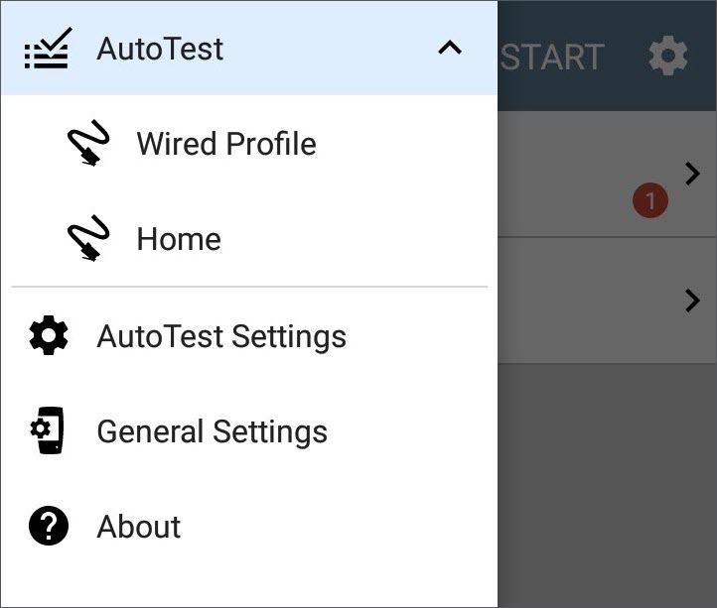Click the AutoTest checklist icon

[47, 49]
